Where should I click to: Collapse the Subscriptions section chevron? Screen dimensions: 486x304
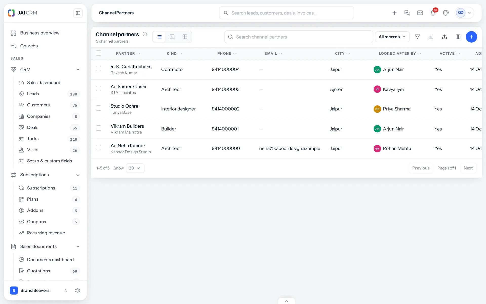pyautogui.click(x=78, y=175)
